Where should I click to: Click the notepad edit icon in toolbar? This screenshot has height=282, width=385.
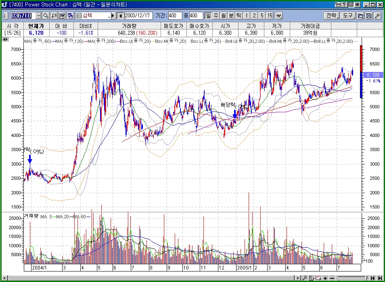click(62, 16)
